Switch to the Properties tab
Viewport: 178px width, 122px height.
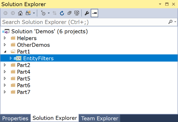(15, 118)
